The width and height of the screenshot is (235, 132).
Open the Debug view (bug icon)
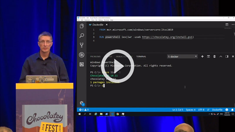point(82,55)
